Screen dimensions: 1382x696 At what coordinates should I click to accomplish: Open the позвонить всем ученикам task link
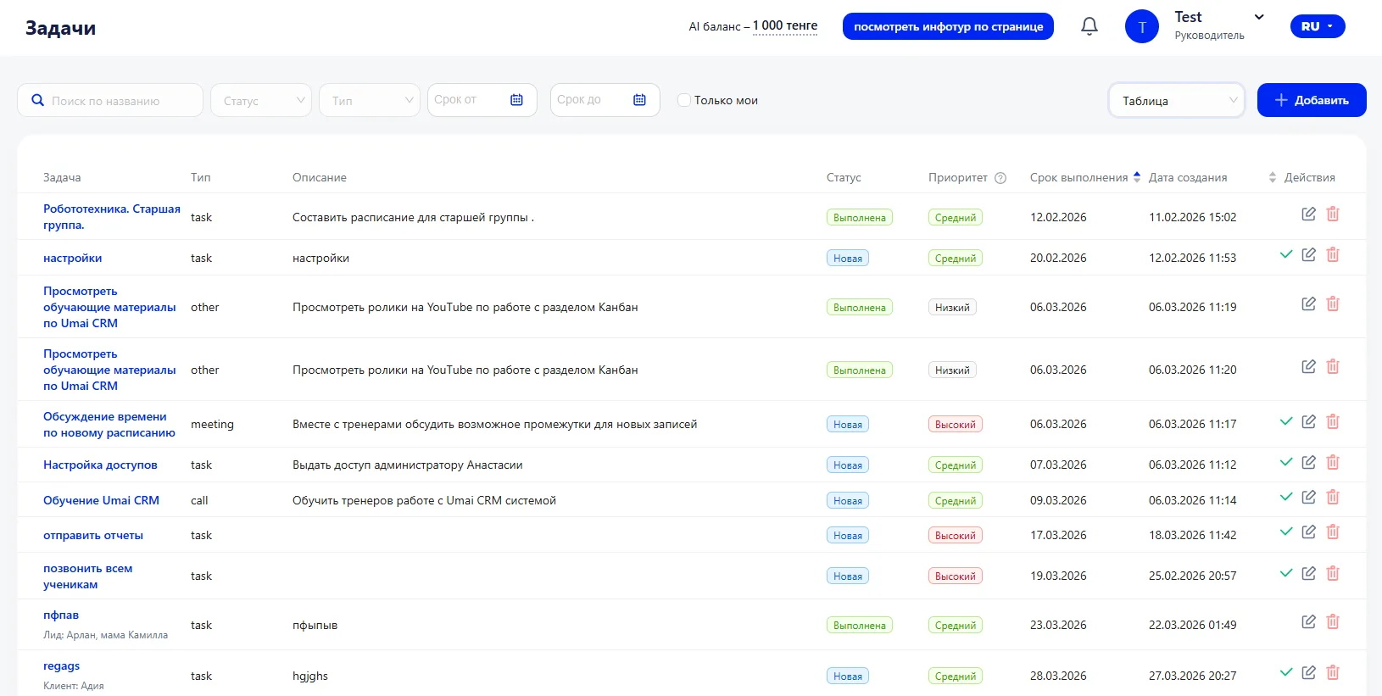tap(88, 576)
